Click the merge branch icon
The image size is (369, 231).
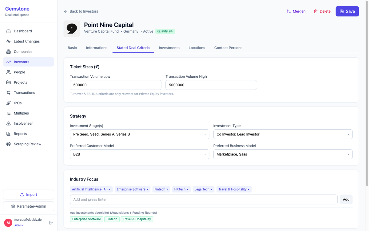[288, 11]
